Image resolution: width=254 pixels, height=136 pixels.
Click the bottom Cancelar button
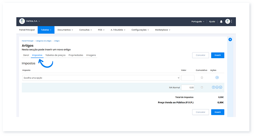(x=200, y=112)
